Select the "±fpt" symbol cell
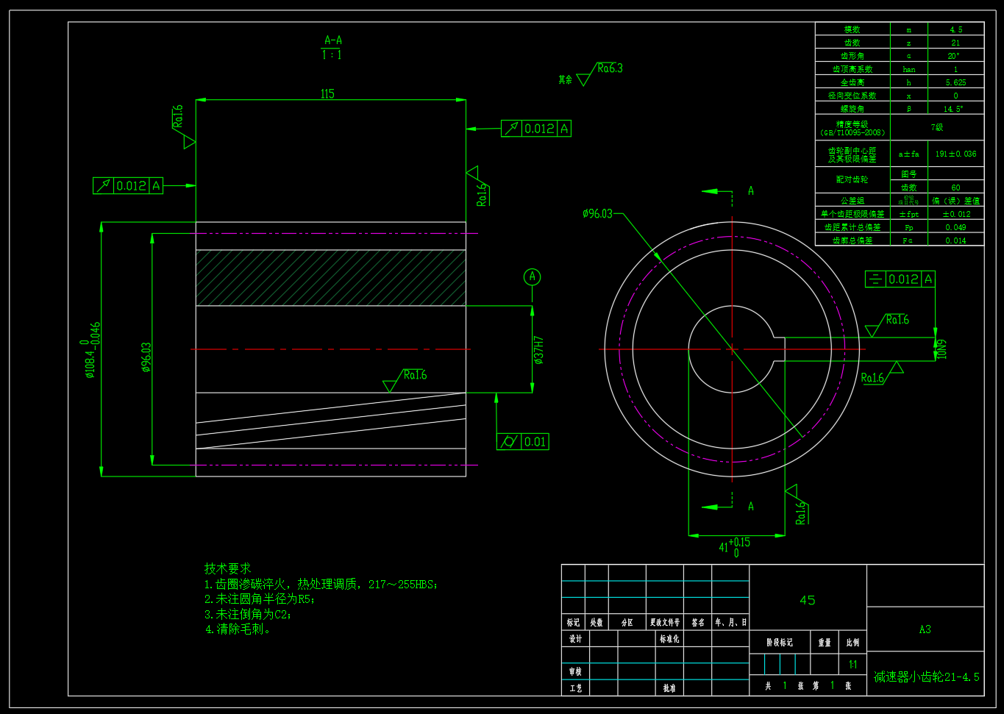1004x714 pixels. (909, 214)
